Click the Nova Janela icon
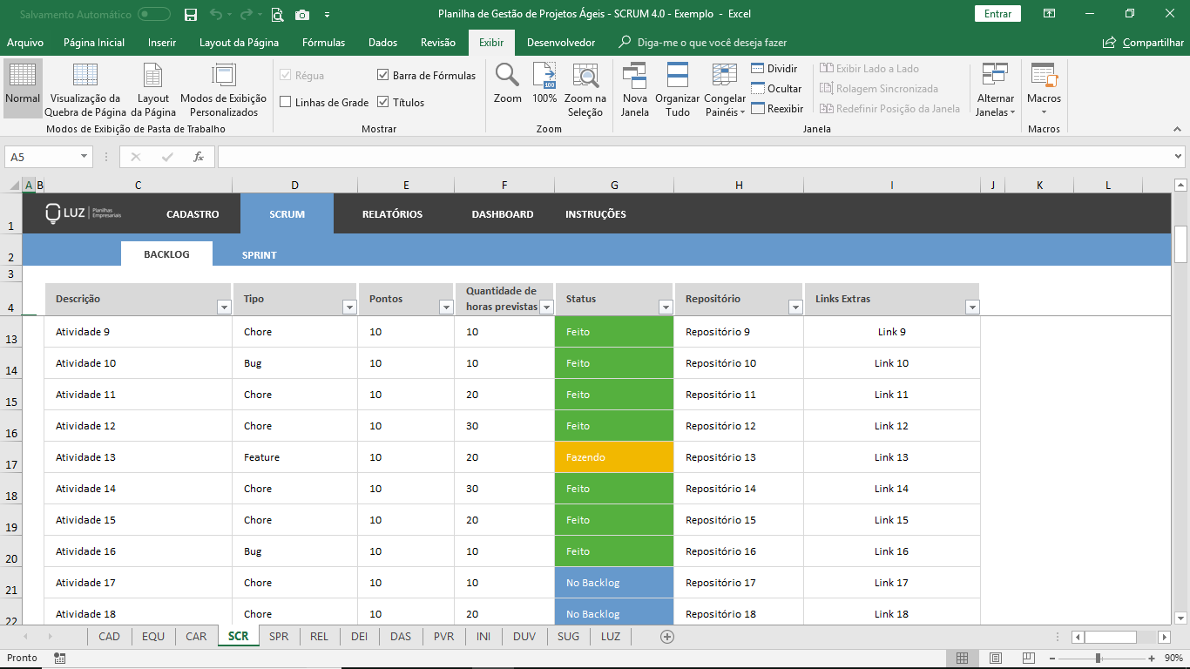Screen dimensions: 1190x669 634,77
